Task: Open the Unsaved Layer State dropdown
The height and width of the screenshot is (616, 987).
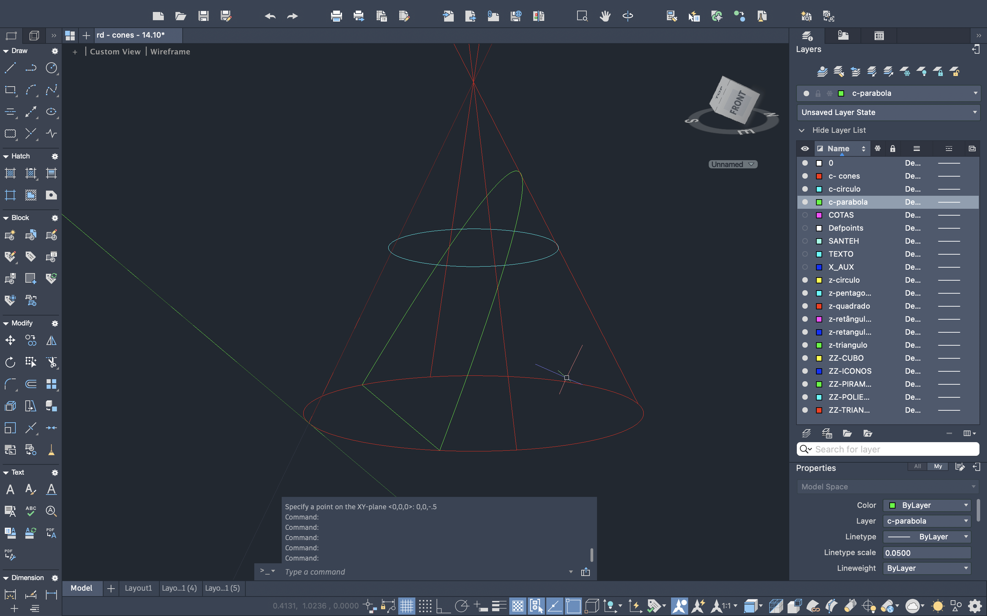Action: [x=888, y=113]
